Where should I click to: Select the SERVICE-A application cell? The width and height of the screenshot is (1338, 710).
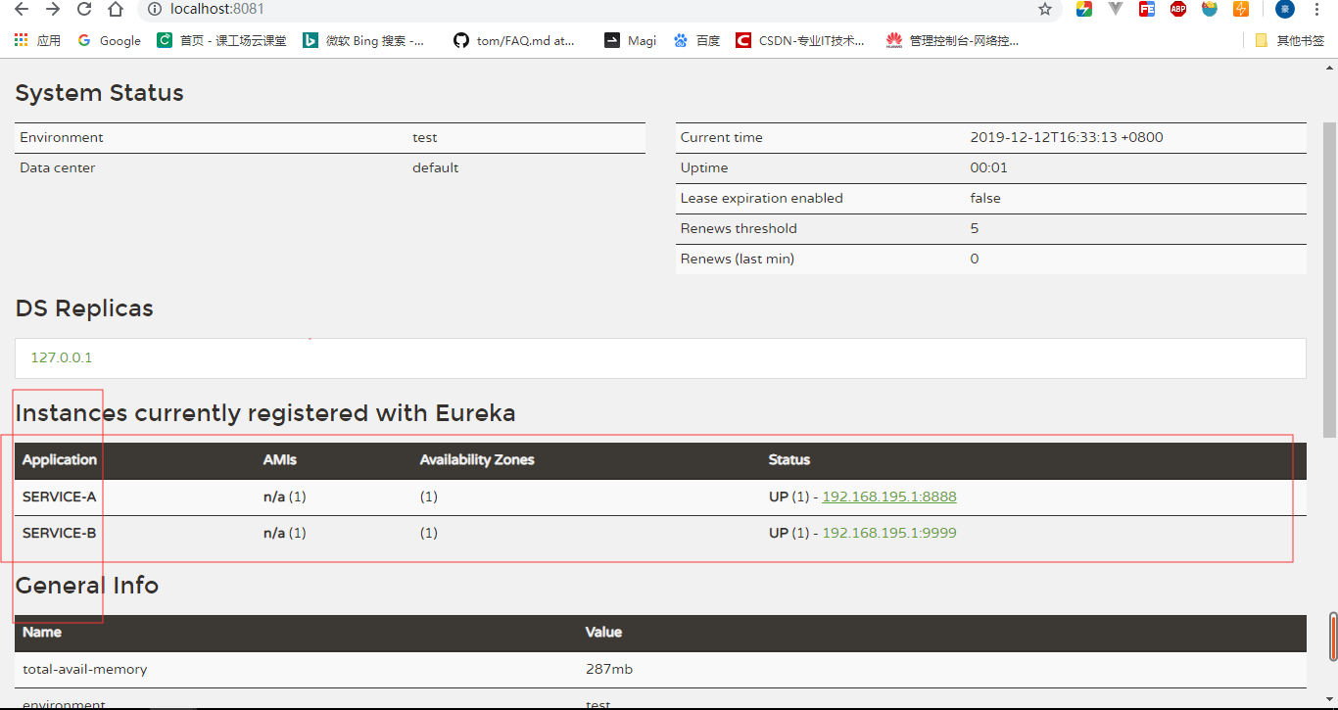point(60,497)
